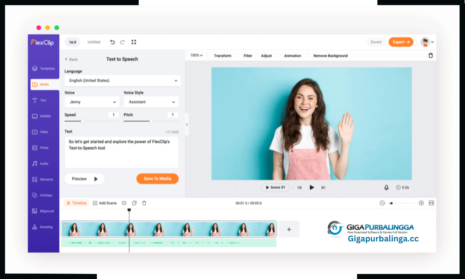Click the Preview button

84,179
